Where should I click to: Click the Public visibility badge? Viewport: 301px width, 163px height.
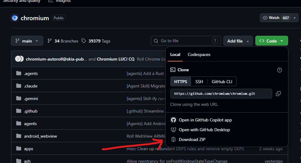click(x=59, y=18)
